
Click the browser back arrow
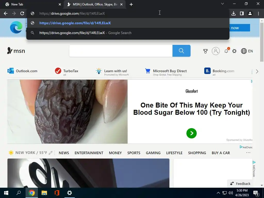click(x=6, y=13)
